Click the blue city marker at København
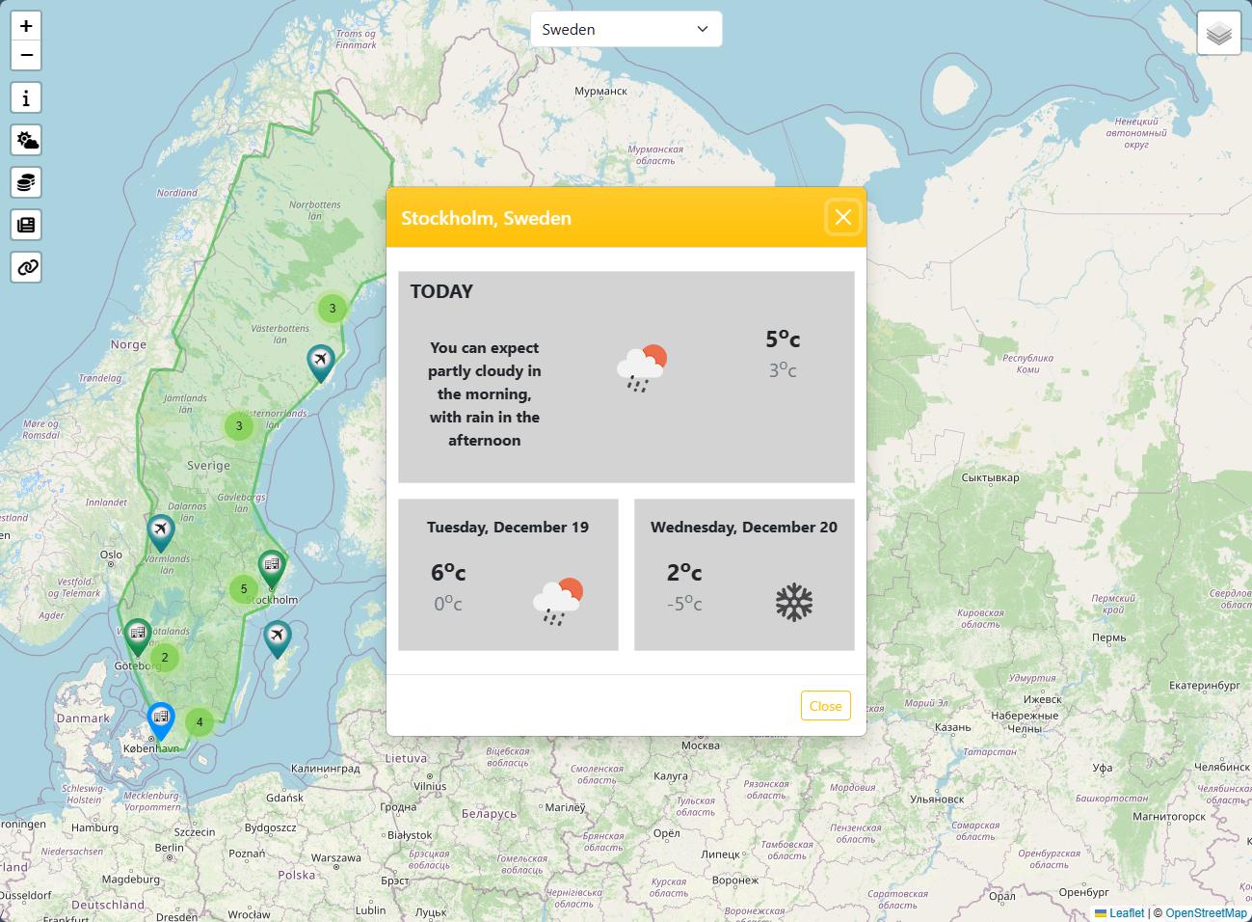This screenshot has height=922, width=1252. coord(161,719)
